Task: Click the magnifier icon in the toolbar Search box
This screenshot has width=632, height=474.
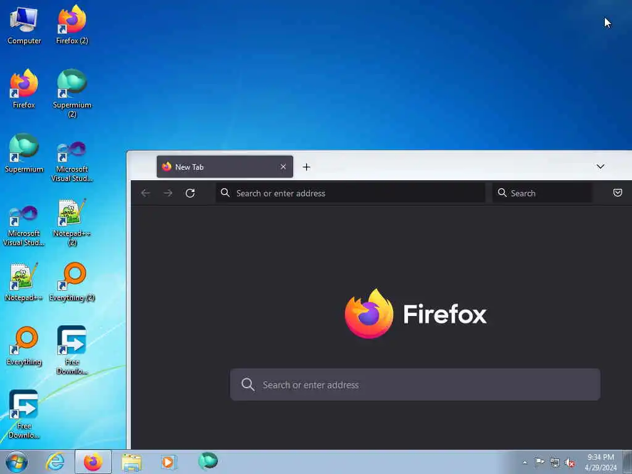Action: pos(502,193)
